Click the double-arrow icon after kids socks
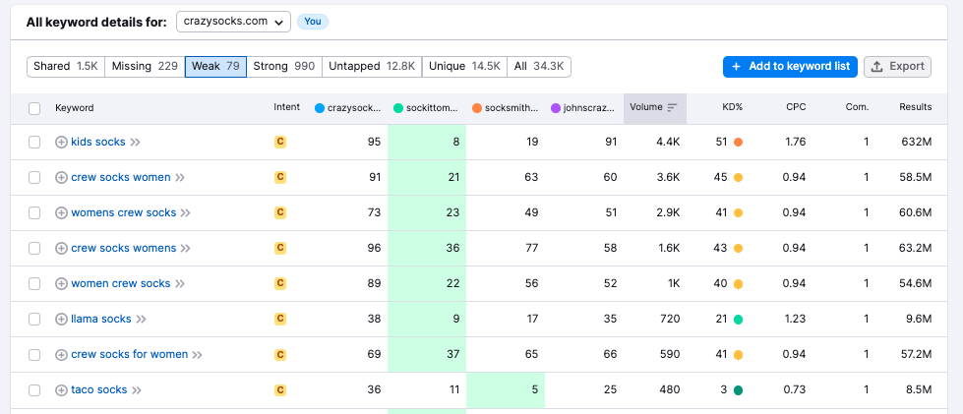The image size is (963, 414). pyautogui.click(x=135, y=142)
